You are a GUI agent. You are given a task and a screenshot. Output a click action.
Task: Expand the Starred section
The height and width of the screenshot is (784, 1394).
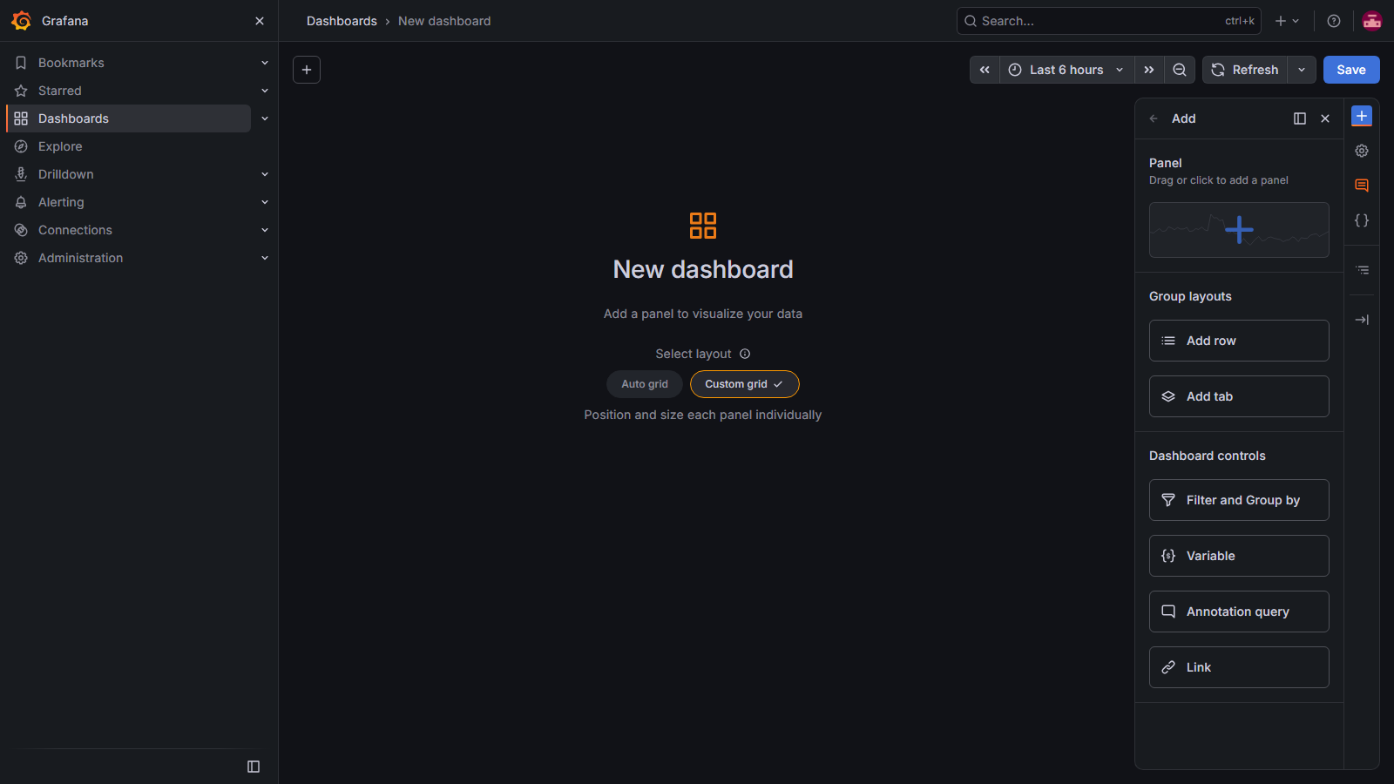(265, 91)
